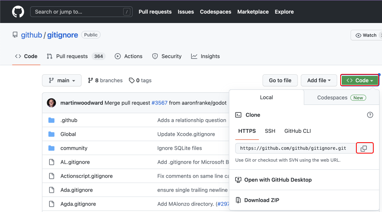Open the .github folder
Screen dimensions: 382x212
pyautogui.click(x=69, y=120)
